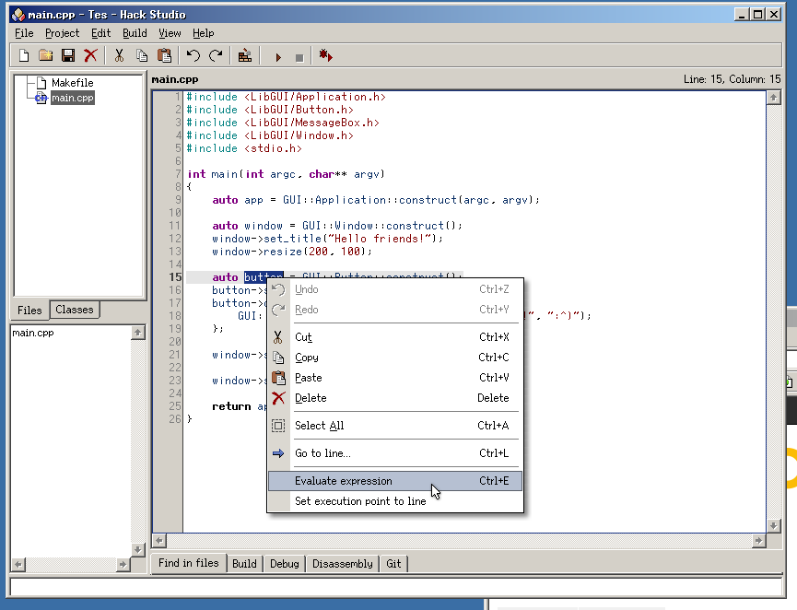Click the Hack Studio title bar icon

[x=18, y=15]
